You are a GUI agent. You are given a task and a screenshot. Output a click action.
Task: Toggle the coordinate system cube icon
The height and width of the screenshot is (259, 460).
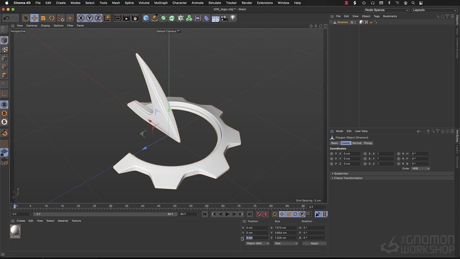point(107,18)
